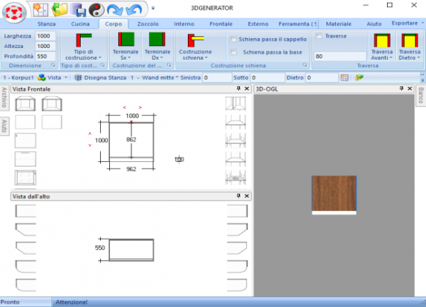Save with the database floppy disk icon
Screen dimensions: 426x307
click(78, 10)
